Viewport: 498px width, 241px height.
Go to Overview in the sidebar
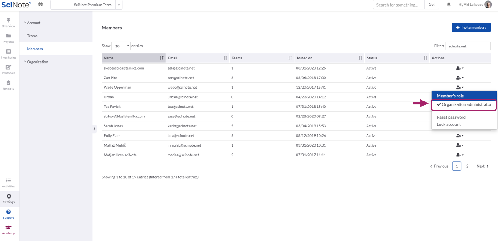[x=8, y=23]
